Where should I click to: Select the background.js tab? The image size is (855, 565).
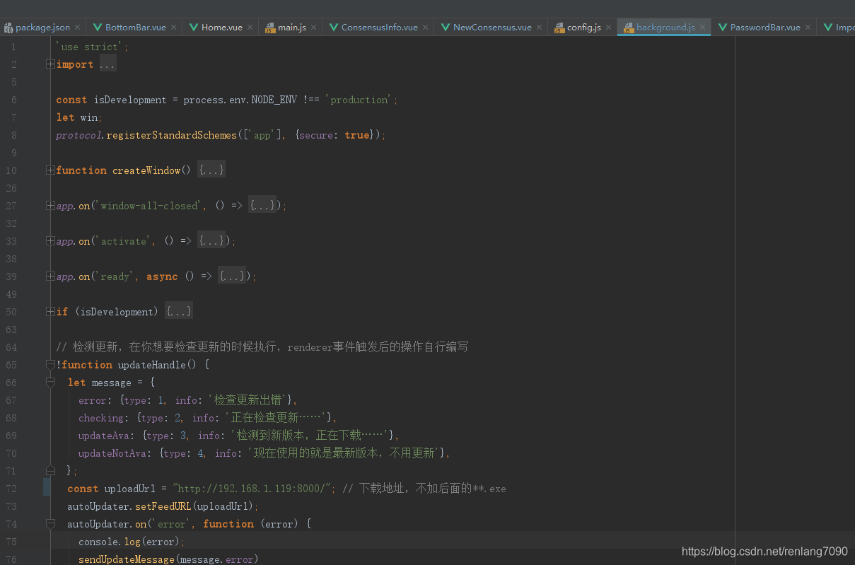coord(665,28)
